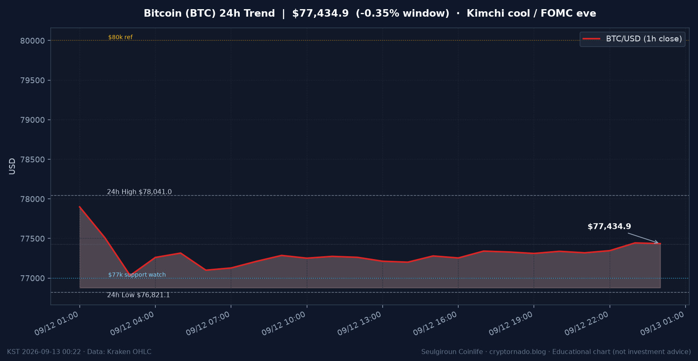Click the "09/12 01:00" x-axis label
The image size is (698, 361).
pyautogui.click(x=57, y=324)
